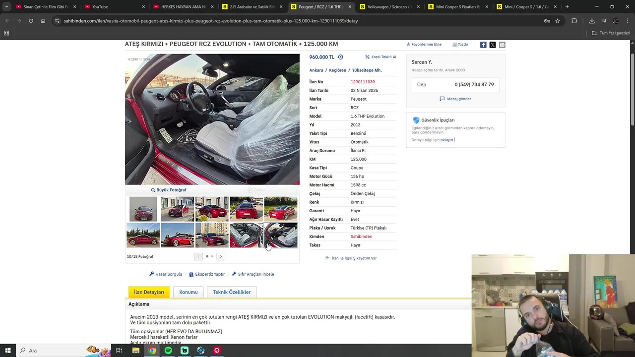This screenshot has width=635, height=357.
Task: Open a new browser tab
Action: [x=567, y=7]
